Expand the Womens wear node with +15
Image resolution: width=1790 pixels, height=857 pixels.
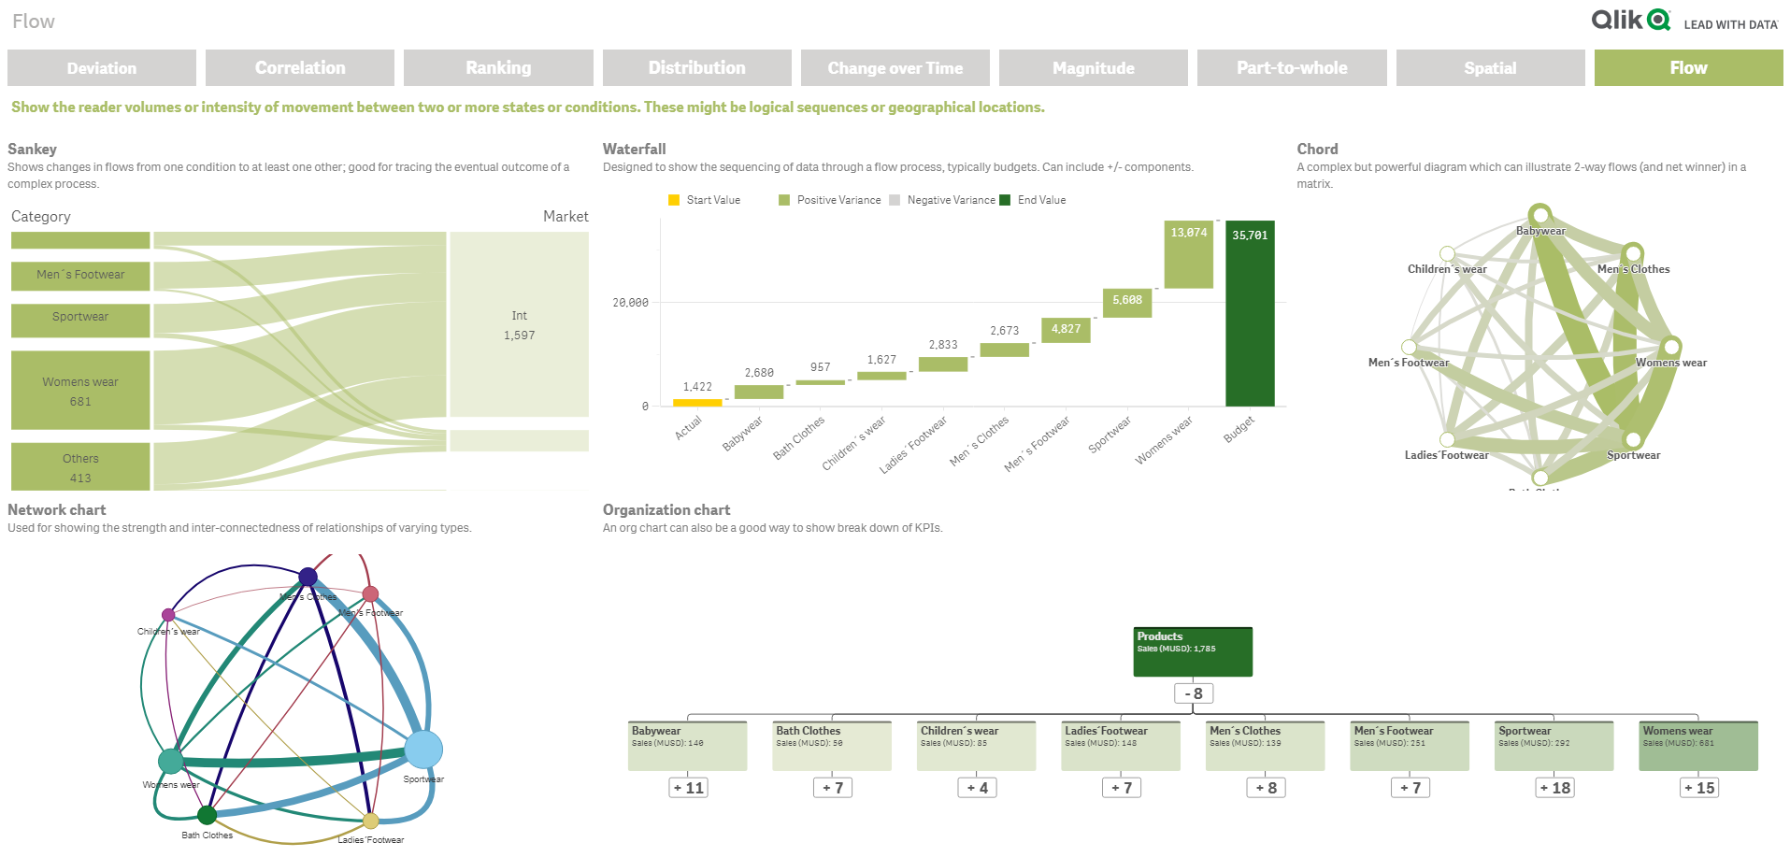(x=1697, y=787)
